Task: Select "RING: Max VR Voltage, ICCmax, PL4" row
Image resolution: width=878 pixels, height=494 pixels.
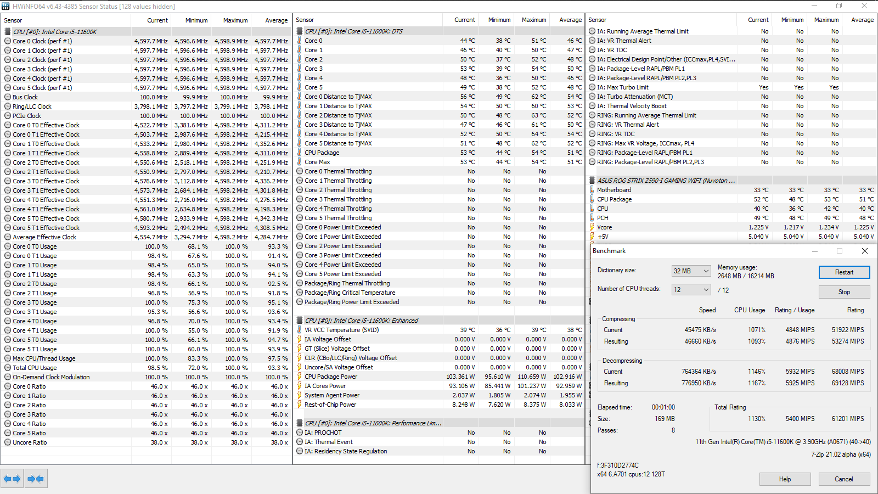Action: [x=731, y=143]
